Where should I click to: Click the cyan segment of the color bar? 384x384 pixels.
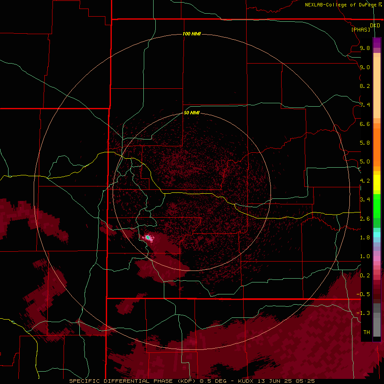[x=377, y=235]
